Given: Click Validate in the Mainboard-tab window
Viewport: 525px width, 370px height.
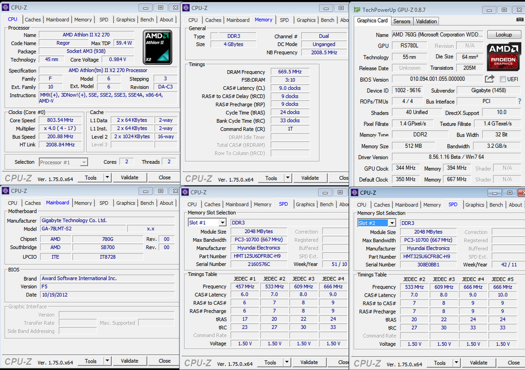Looking at the screenshot, I should tap(130, 361).
